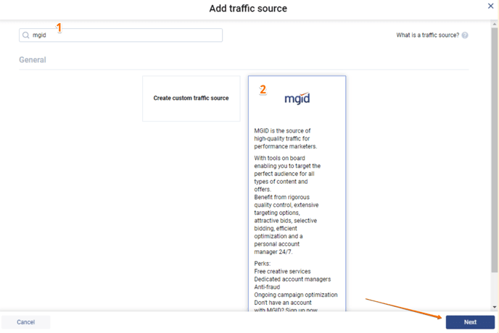Click the scrollbar up arrow

(495, 25)
